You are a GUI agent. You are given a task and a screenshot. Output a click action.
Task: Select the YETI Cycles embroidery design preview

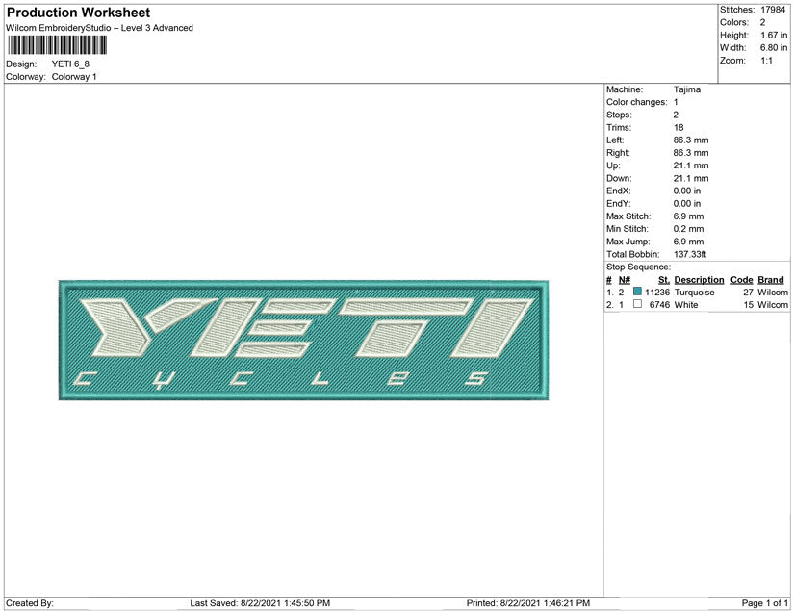pos(303,339)
